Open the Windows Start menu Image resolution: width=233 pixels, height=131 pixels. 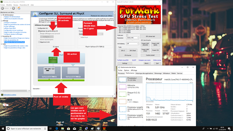pos(3,128)
